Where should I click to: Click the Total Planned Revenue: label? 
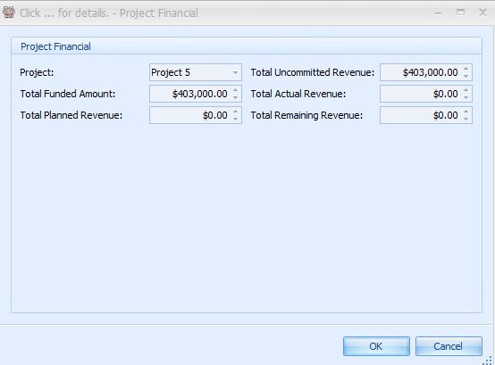[x=71, y=115]
